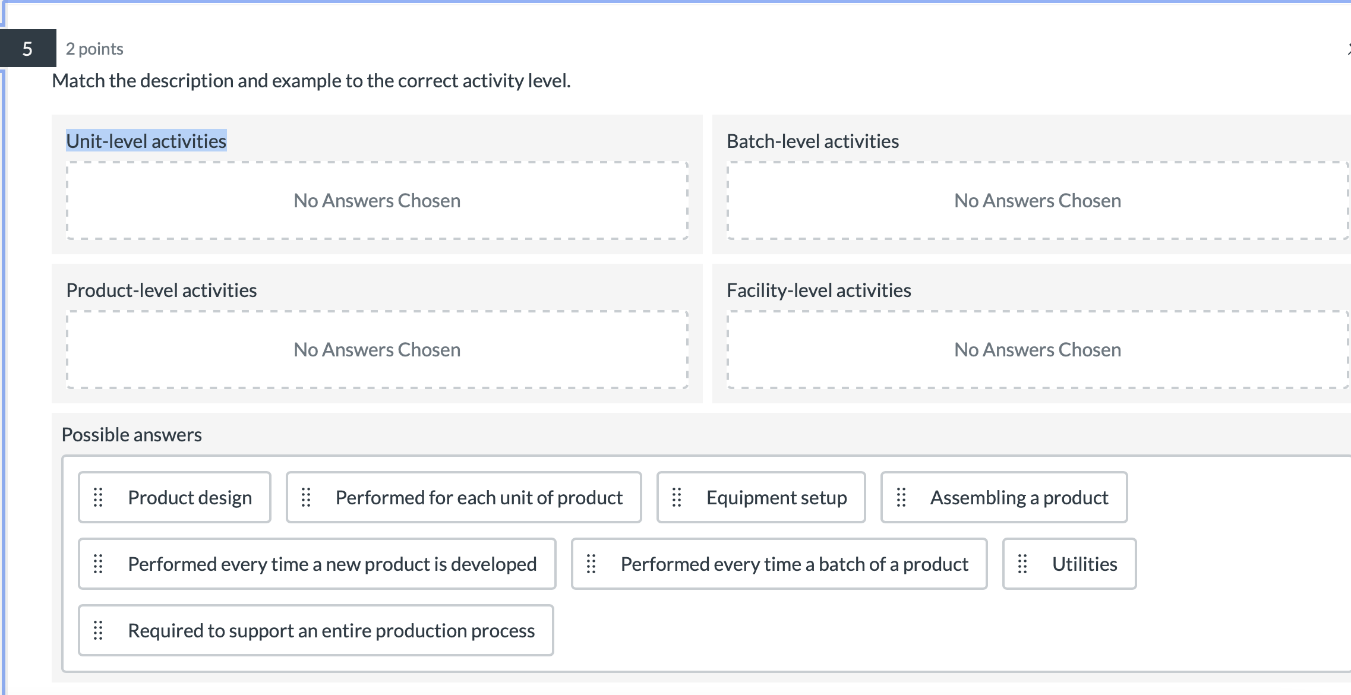Click drag handle on batch of a product

pos(591,564)
